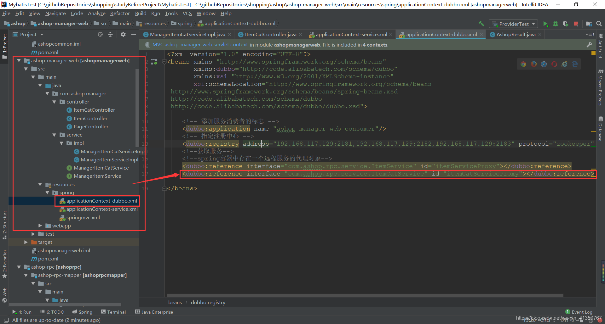605x324 pixels.
Task: Open in Firefox browser icon
Action: (x=534, y=64)
